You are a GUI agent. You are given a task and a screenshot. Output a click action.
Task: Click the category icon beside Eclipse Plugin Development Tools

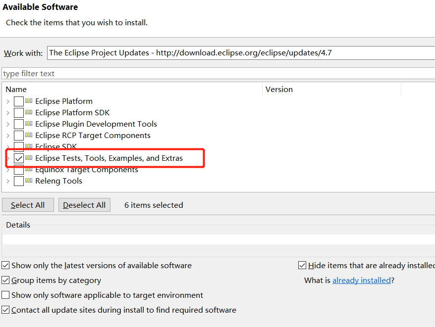pyautogui.click(x=29, y=124)
